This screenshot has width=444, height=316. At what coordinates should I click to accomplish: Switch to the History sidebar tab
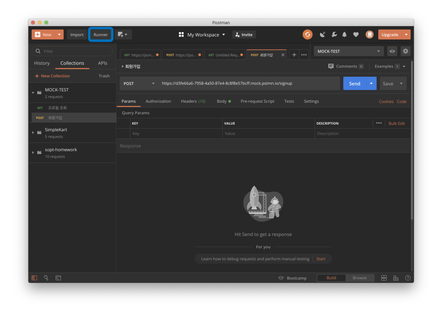(x=42, y=63)
